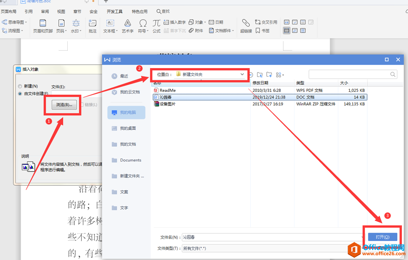Select the ReadMe file
The image size is (408, 260).
(x=260, y=90)
